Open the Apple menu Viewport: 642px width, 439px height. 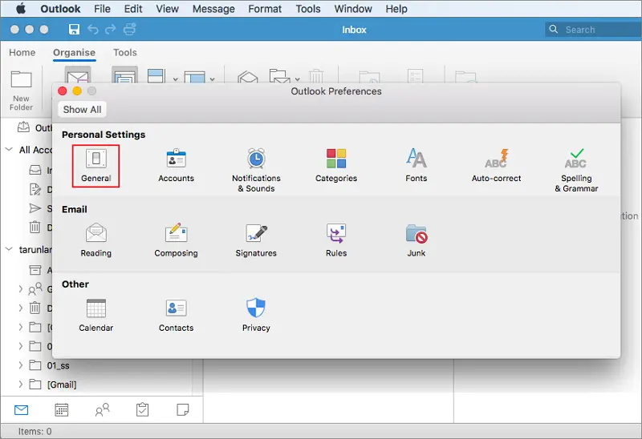pyautogui.click(x=21, y=9)
